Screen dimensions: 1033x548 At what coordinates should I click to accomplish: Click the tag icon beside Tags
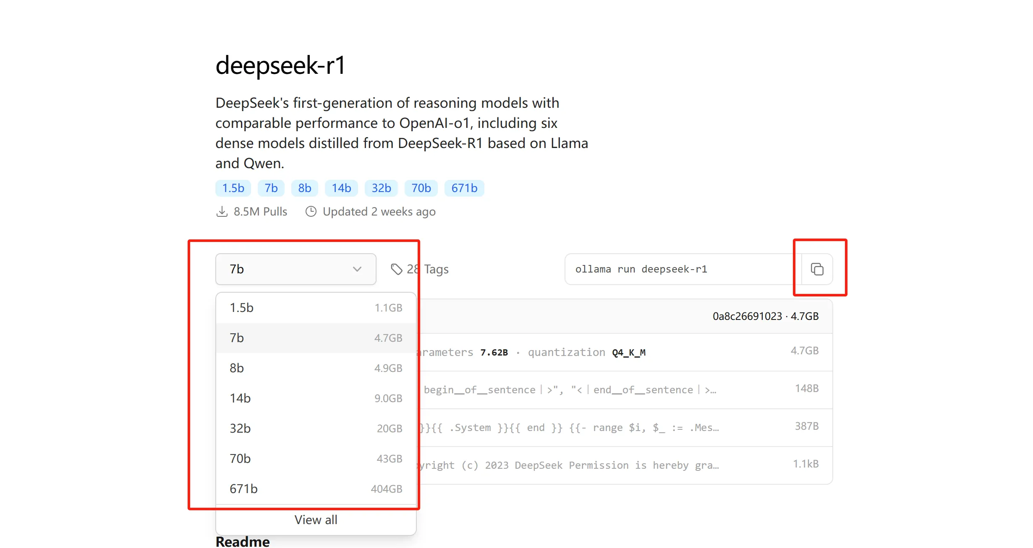pyautogui.click(x=397, y=269)
